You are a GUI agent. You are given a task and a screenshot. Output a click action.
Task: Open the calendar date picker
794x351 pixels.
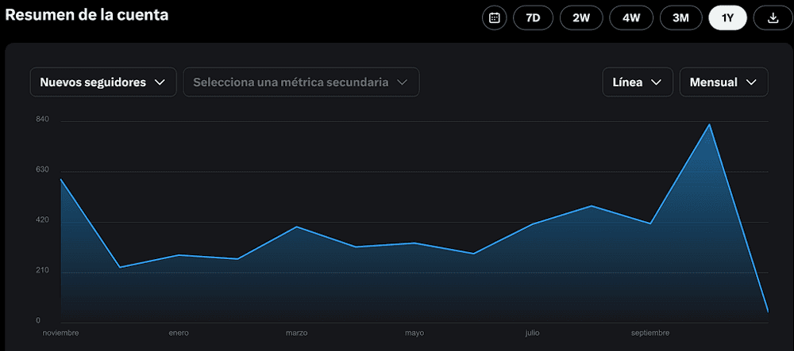point(494,18)
